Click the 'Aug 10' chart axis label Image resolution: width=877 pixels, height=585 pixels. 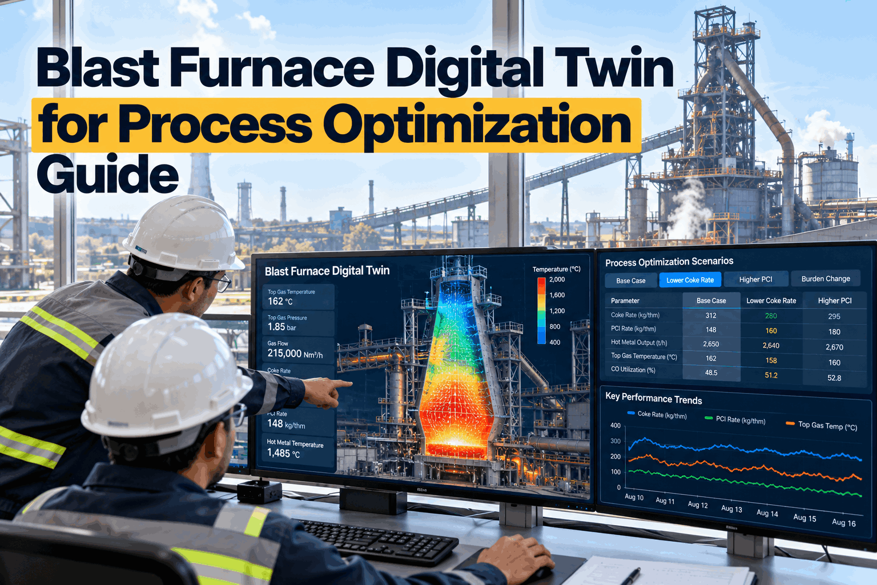(634, 497)
